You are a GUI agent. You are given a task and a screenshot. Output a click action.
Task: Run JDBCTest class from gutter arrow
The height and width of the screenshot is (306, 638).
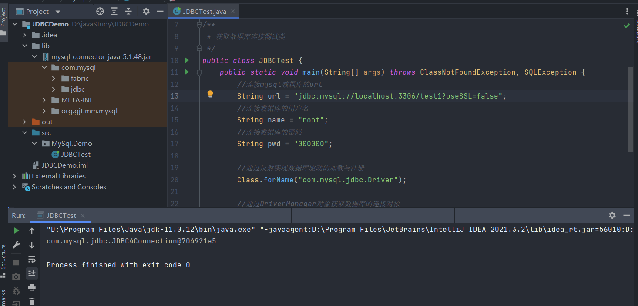pos(187,60)
